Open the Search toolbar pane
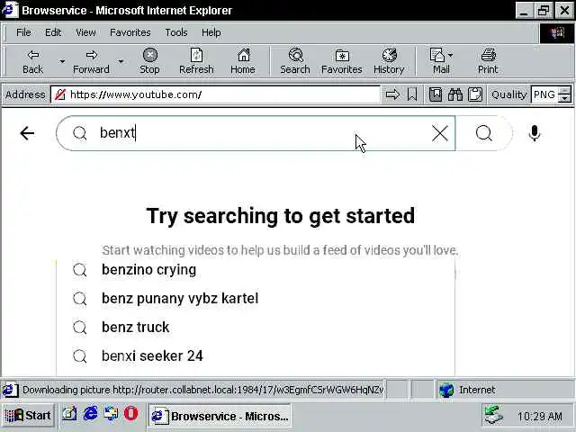This screenshot has width=576, height=432. 295,61
